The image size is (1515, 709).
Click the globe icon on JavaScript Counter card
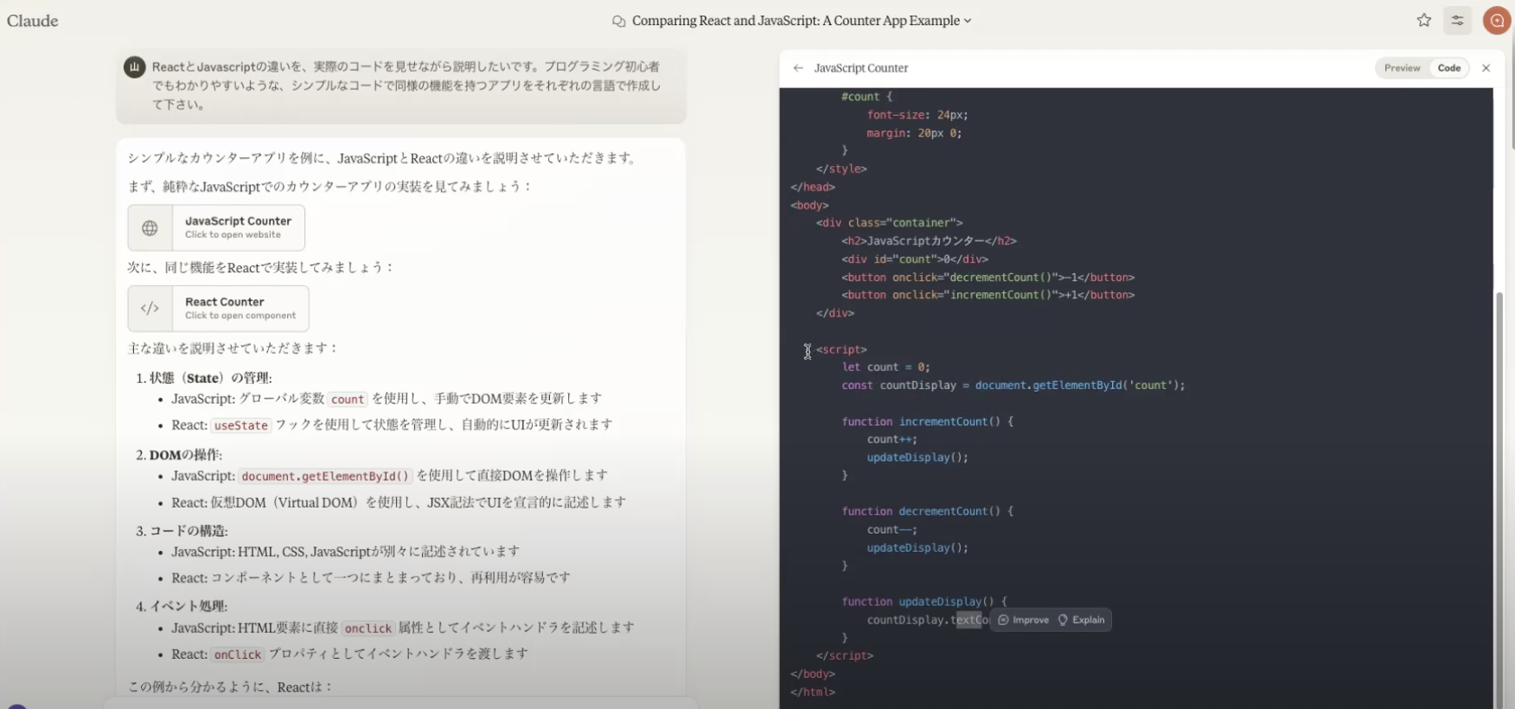pyautogui.click(x=150, y=228)
